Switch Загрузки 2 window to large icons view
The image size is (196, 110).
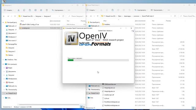pyautogui.click(x=84, y=107)
